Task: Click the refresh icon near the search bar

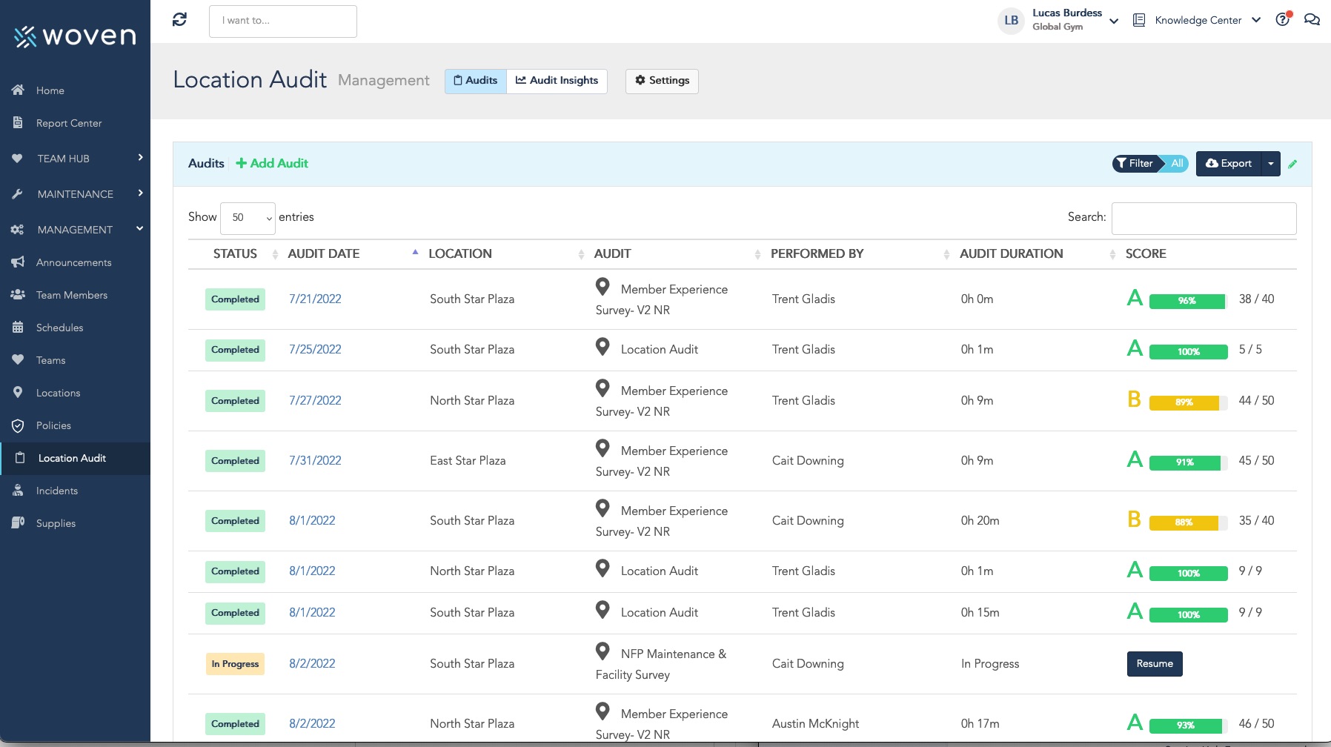Action: (178, 20)
